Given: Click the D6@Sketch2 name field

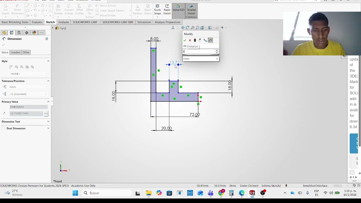Looking at the screenshot, I should 28,107.
